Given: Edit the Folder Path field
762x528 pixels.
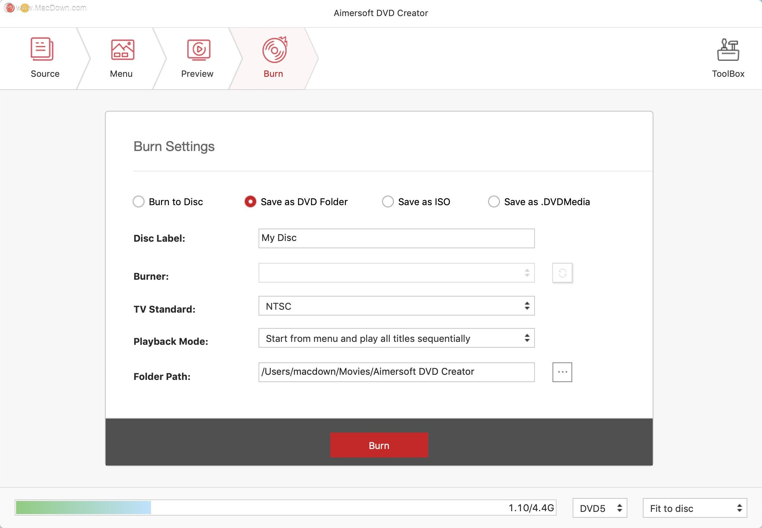Looking at the screenshot, I should [x=397, y=372].
